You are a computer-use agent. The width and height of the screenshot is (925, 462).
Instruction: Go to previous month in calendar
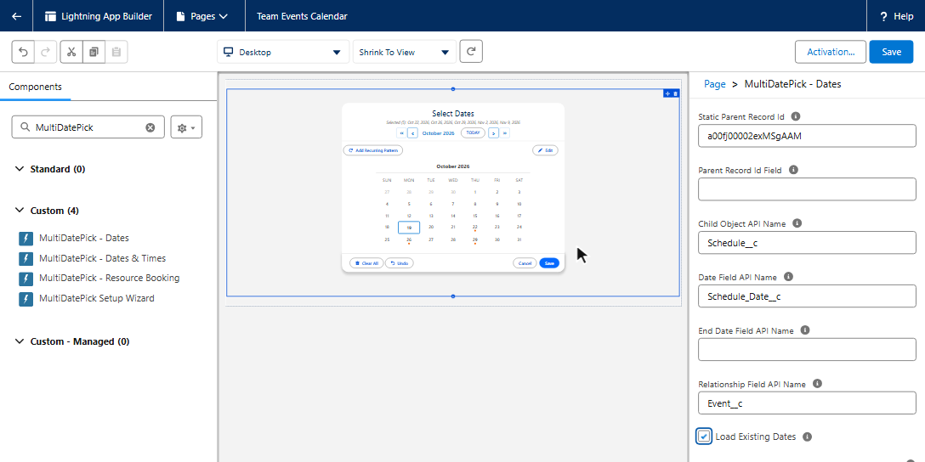click(412, 133)
